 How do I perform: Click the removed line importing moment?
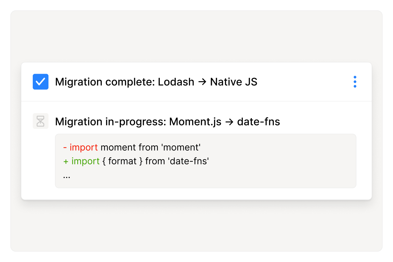(132, 147)
